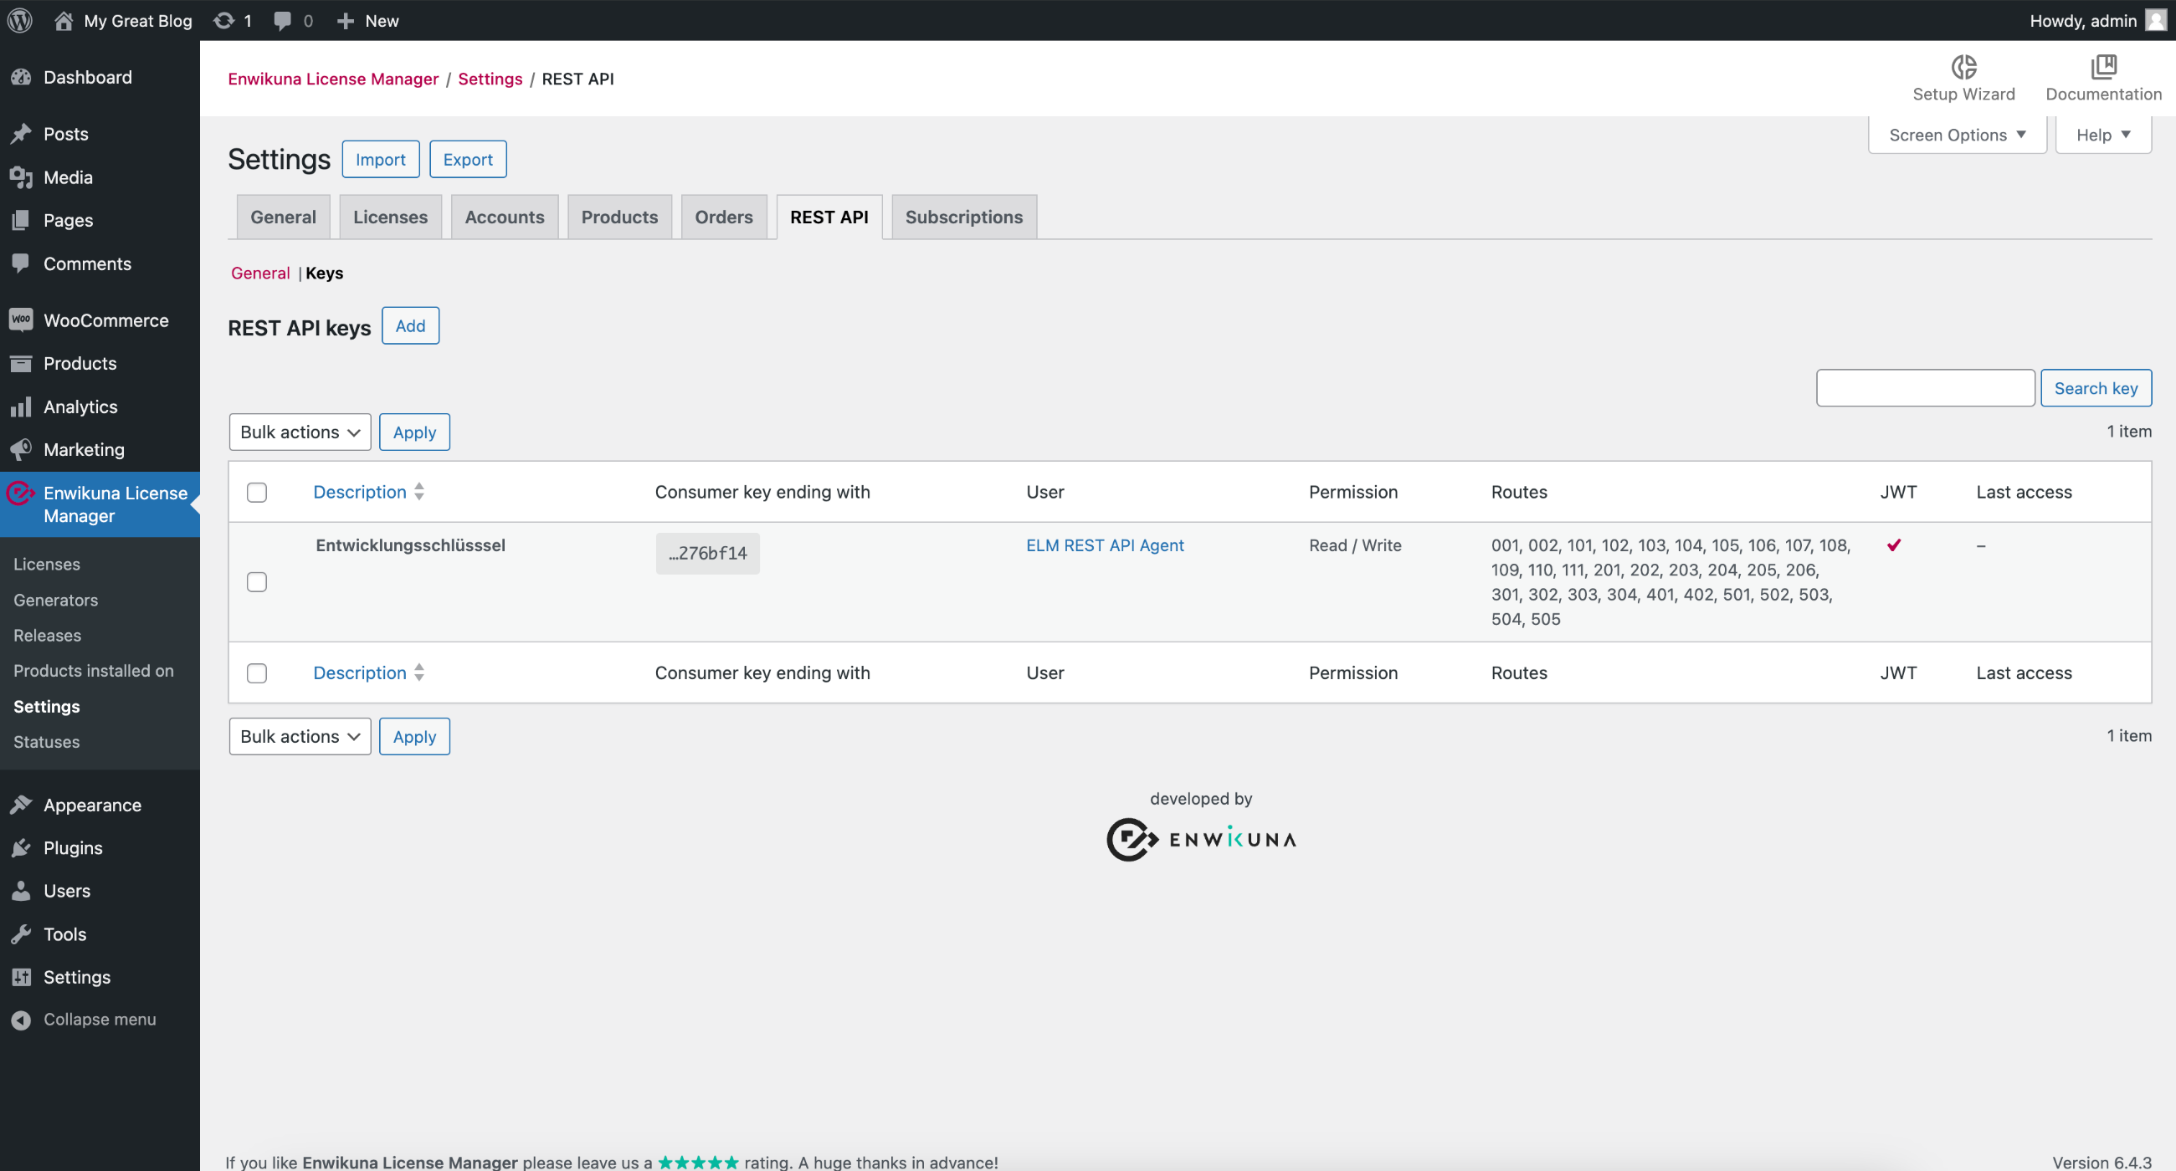Screen dimensions: 2176x1171
Task: Sort by Description in table header
Action: [368, 491]
